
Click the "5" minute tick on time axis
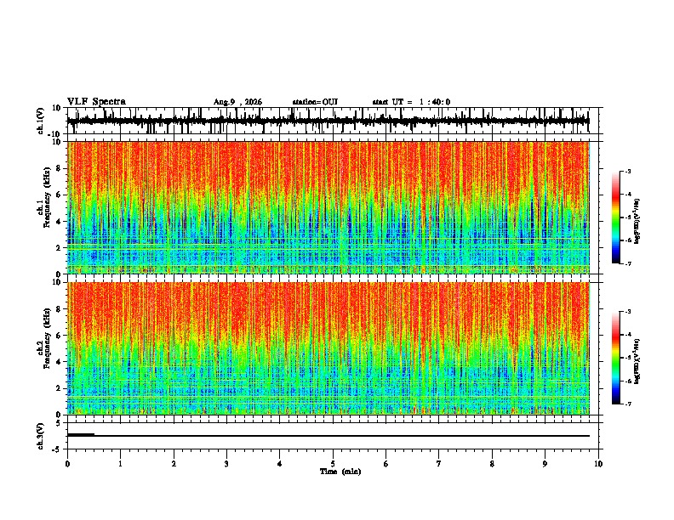333,464
